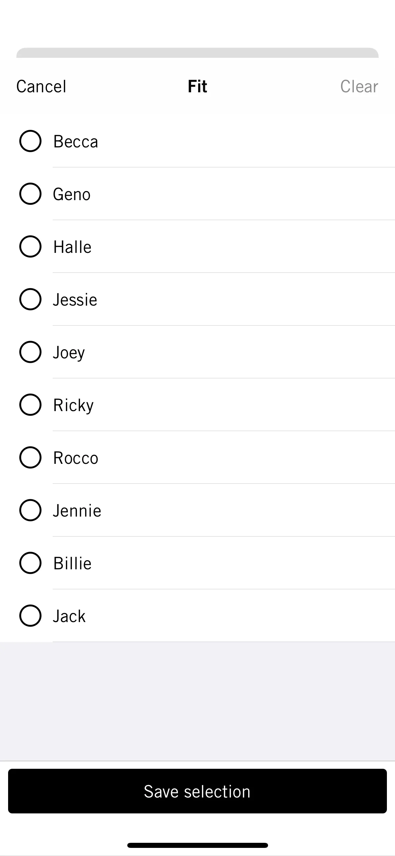Tap the Jennie row label
Screen dimensions: 395x856
click(x=77, y=511)
